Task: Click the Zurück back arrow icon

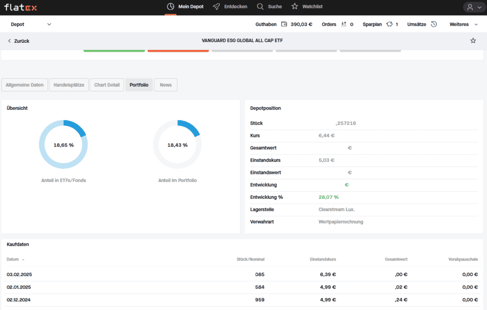Action: point(10,41)
